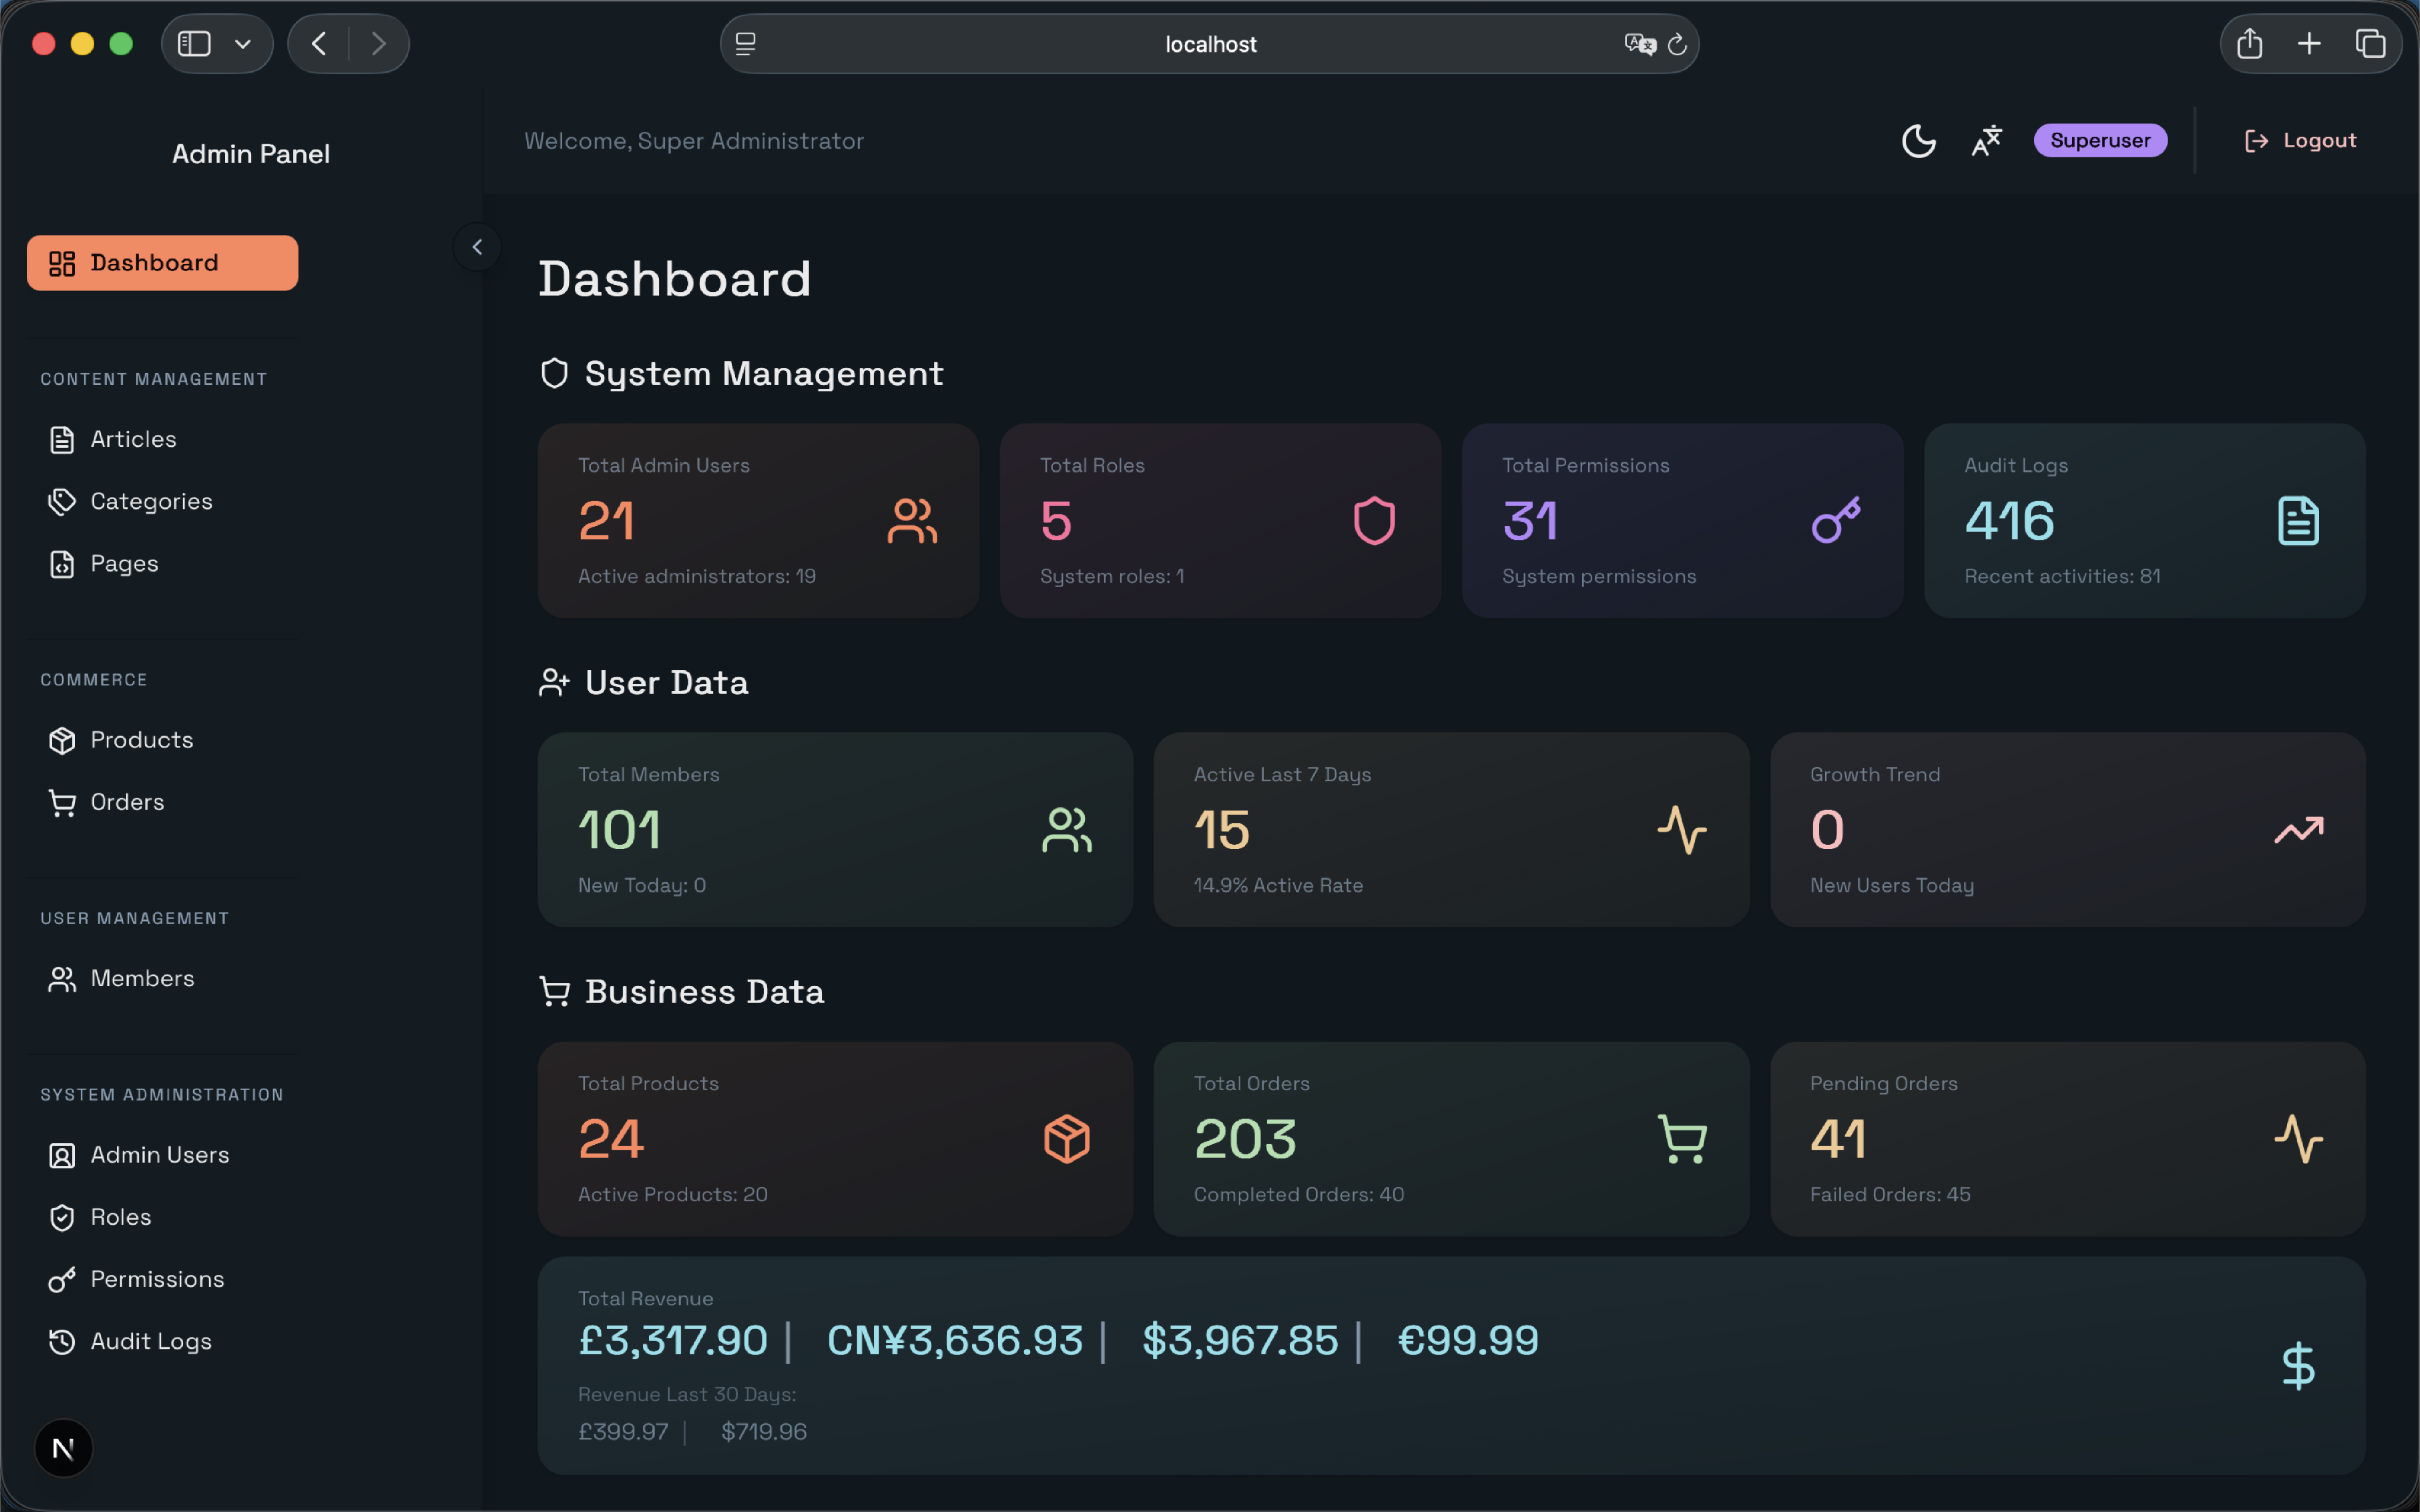The image size is (2420, 1512).
Task: Click the Categories tag icon
Action: point(62,502)
